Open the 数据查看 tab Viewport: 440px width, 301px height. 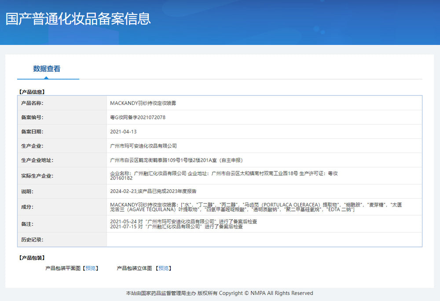[x=47, y=69]
